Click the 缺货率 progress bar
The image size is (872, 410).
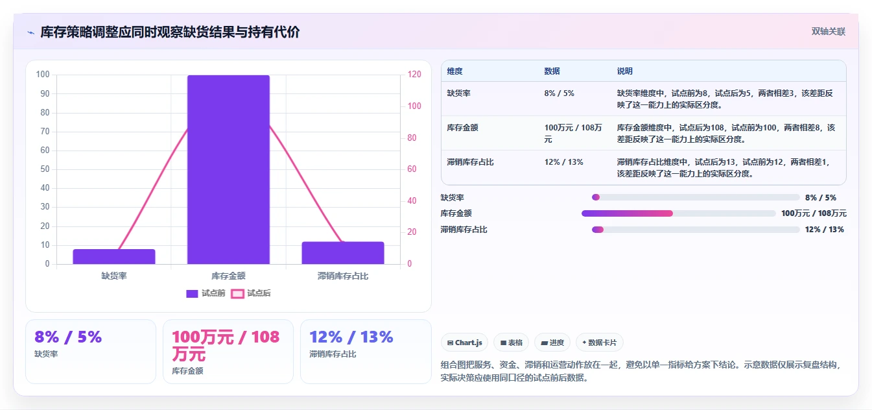[x=696, y=197]
